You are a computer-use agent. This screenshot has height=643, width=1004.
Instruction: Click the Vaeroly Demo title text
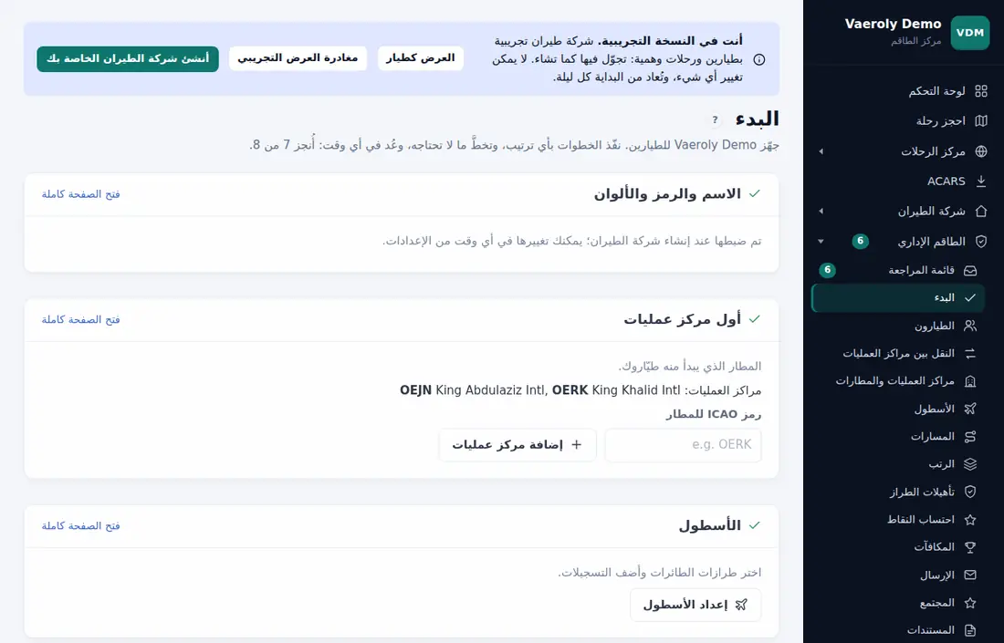[x=893, y=24]
